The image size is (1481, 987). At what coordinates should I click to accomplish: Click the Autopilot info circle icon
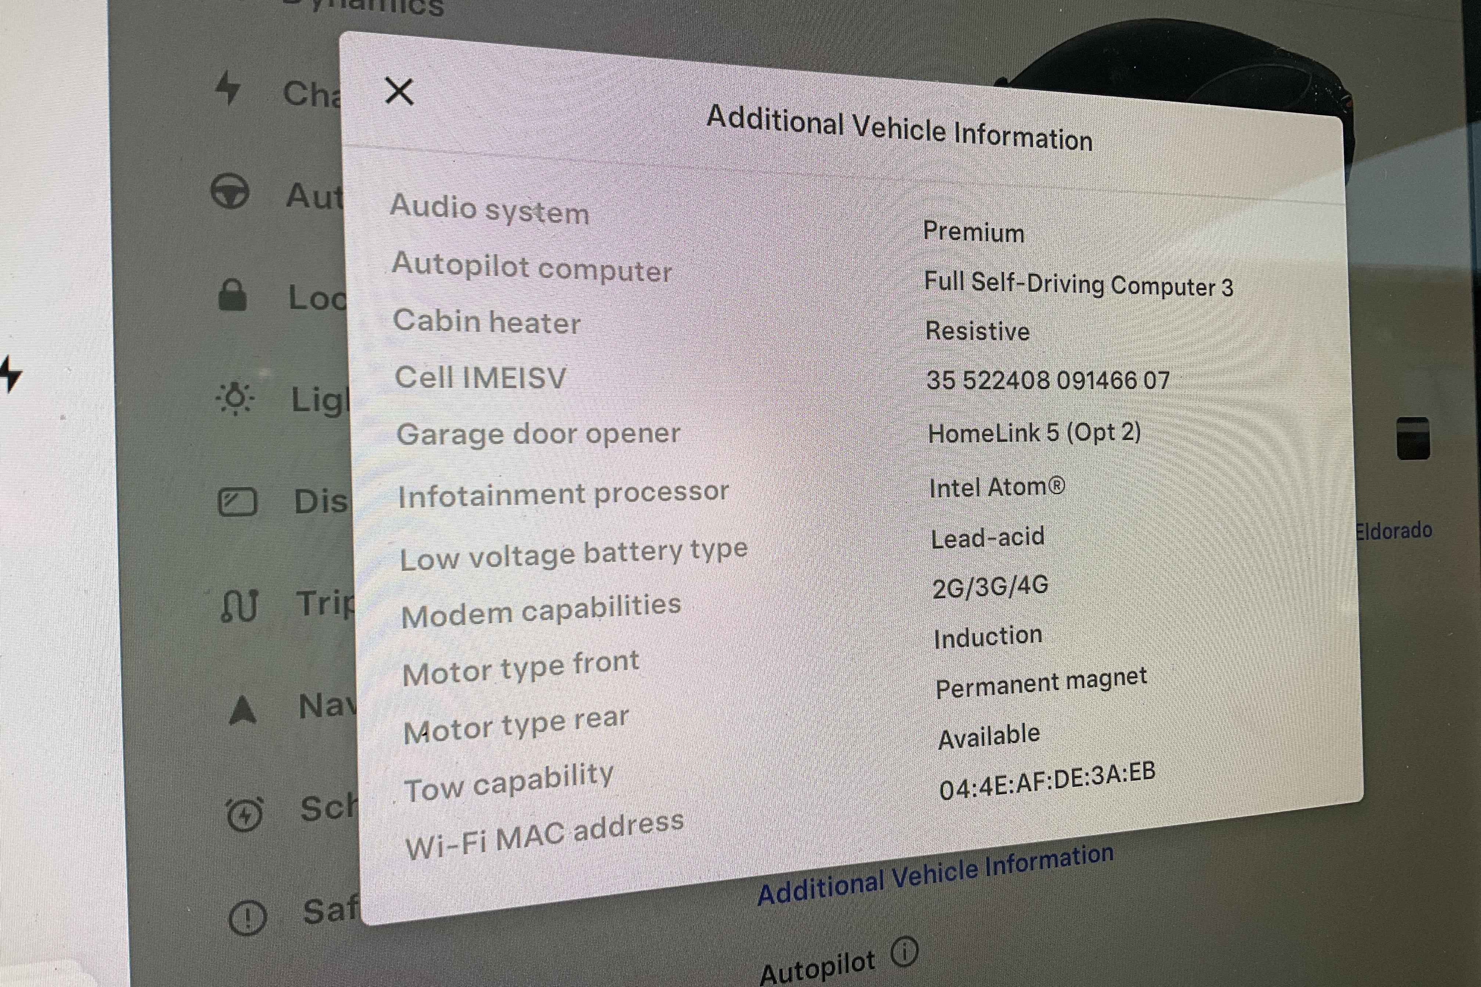point(904,952)
